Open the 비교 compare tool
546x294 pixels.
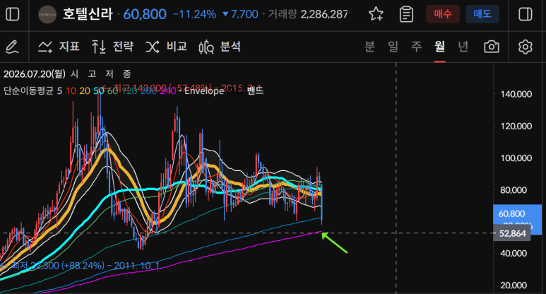pyautogui.click(x=166, y=47)
